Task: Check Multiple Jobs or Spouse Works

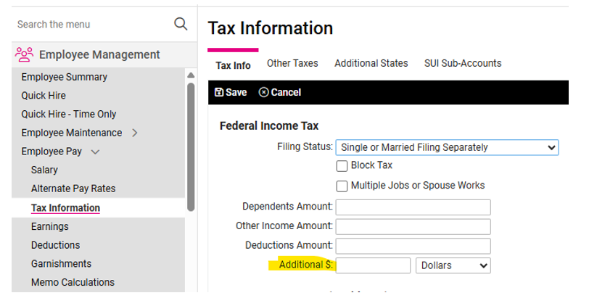Action: click(342, 186)
